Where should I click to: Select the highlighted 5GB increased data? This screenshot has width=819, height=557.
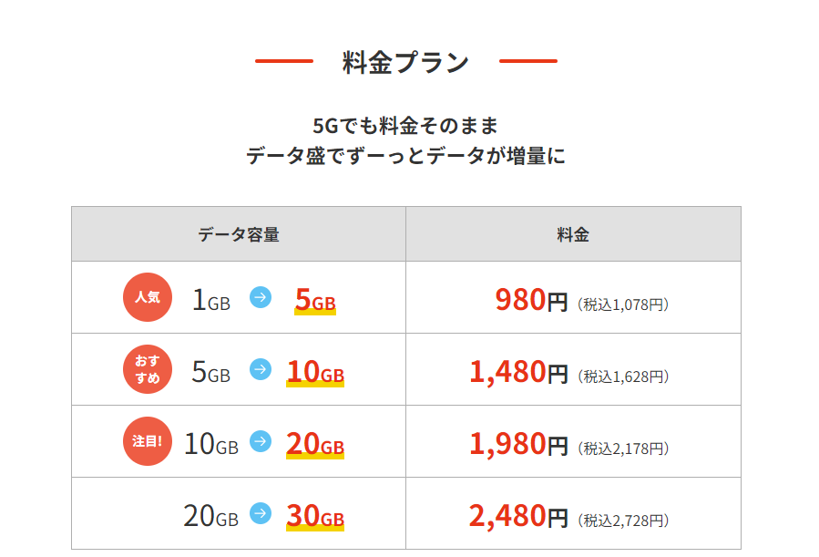[315, 299]
